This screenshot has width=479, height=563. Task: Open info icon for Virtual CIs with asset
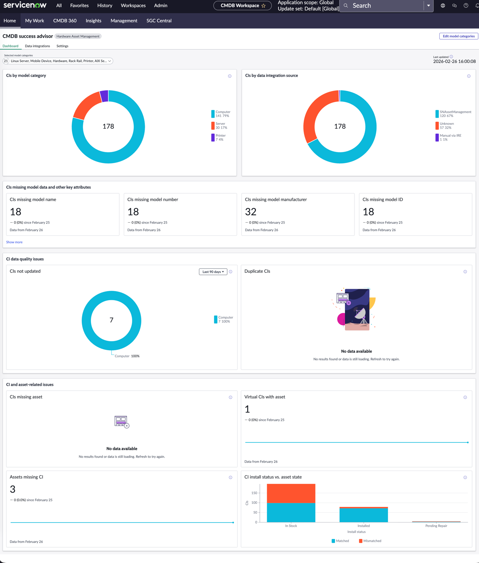[465, 397]
